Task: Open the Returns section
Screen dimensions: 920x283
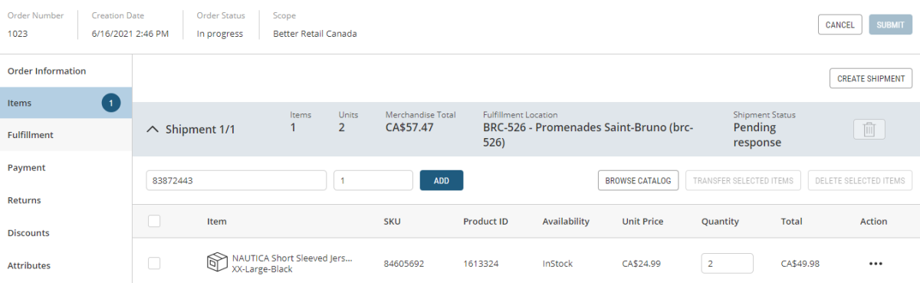Action: click(66, 200)
